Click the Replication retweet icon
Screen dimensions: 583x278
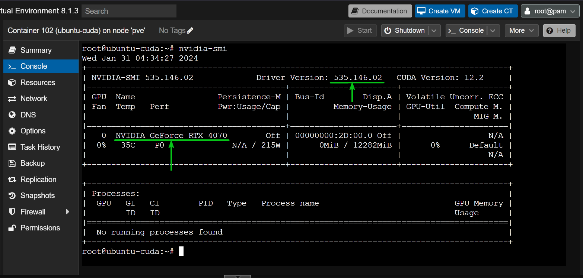pos(12,180)
